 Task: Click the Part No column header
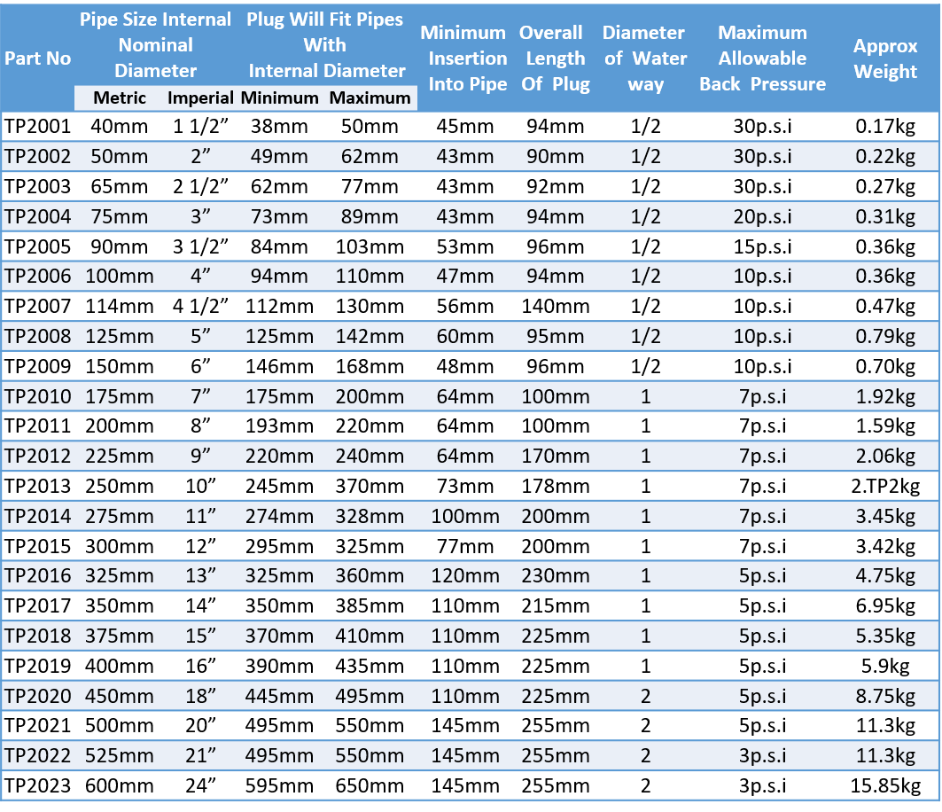coord(38,59)
